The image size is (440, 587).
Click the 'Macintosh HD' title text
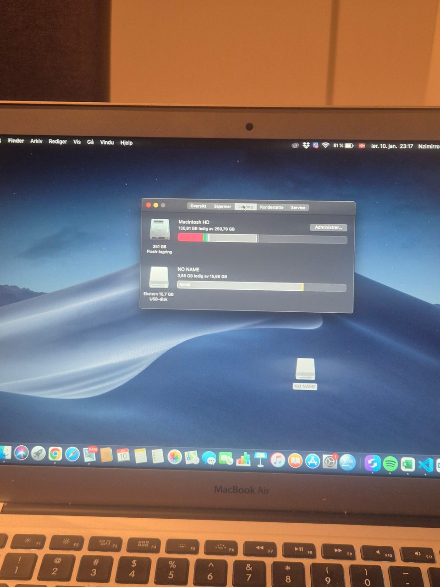coord(194,222)
